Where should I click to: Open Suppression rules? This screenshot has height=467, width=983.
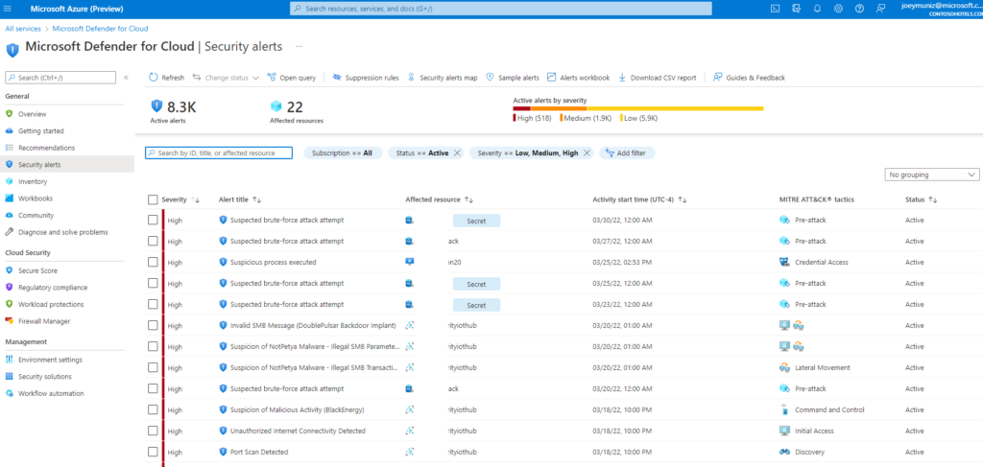[366, 78]
